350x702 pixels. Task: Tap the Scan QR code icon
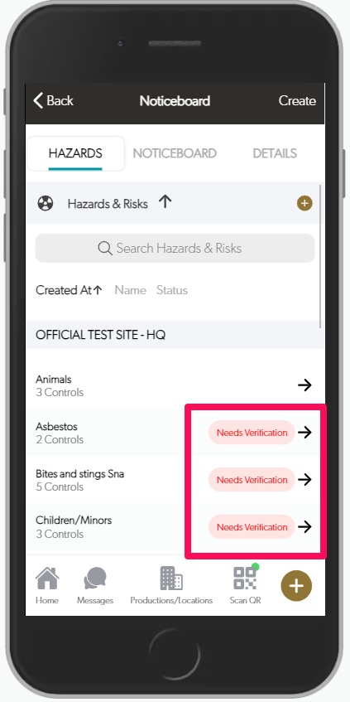(x=246, y=578)
